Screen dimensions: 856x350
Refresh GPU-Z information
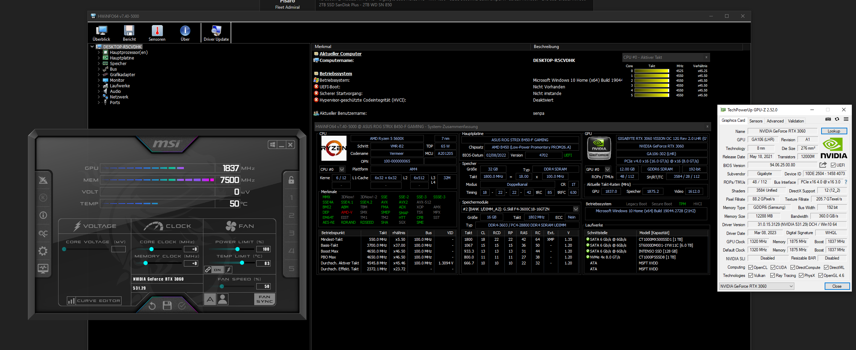(x=837, y=119)
